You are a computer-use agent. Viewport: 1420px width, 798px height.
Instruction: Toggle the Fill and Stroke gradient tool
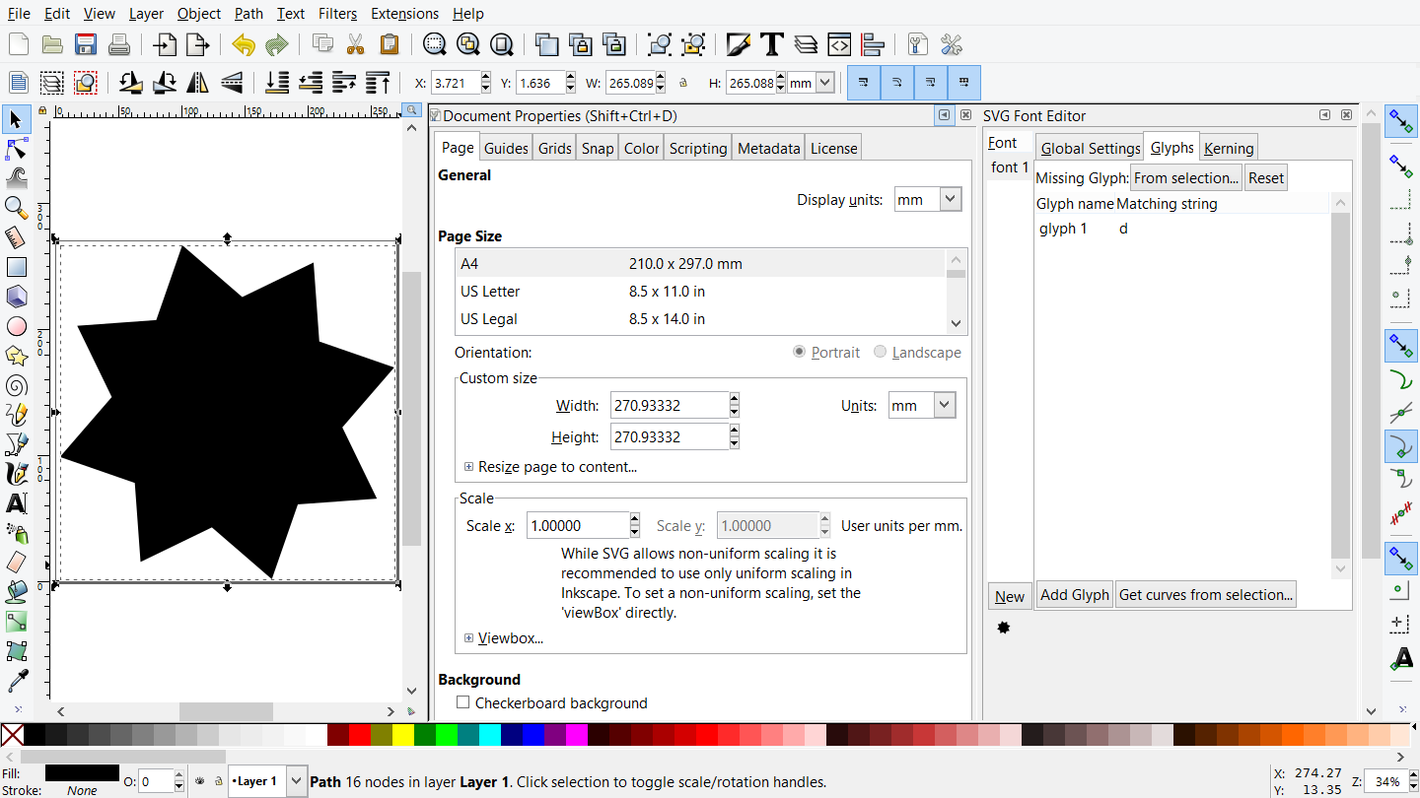[x=18, y=622]
